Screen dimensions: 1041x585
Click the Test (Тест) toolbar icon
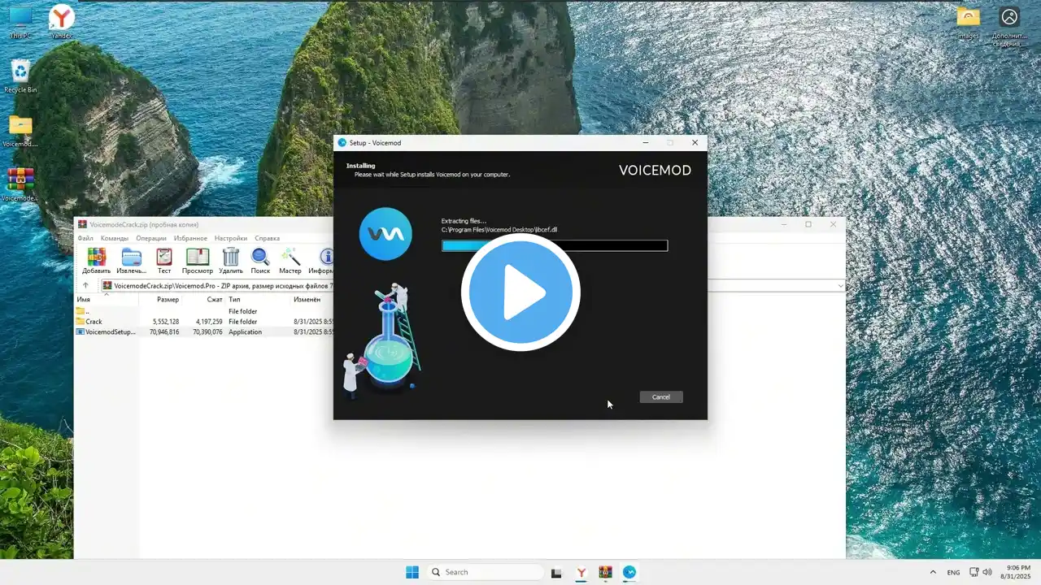[x=164, y=259]
